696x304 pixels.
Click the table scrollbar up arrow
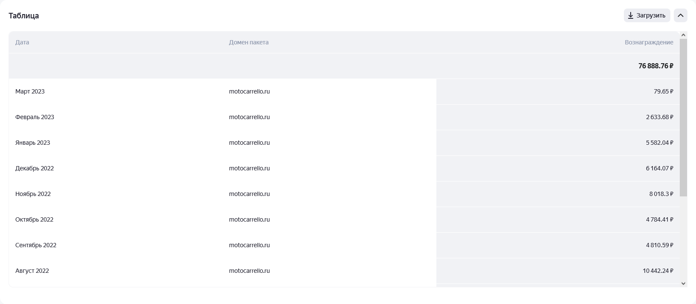click(683, 35)
